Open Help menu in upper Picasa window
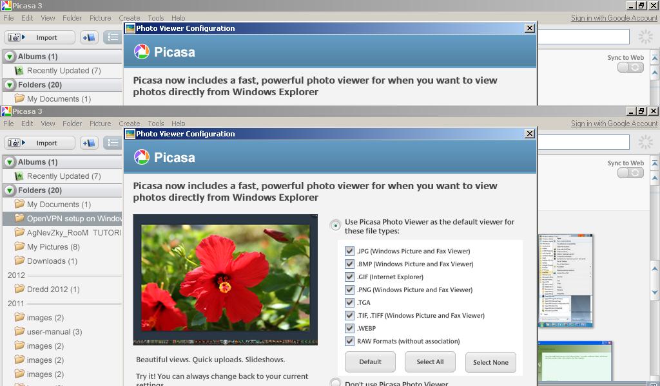The image size is (660, 386). tap(178, 18)
